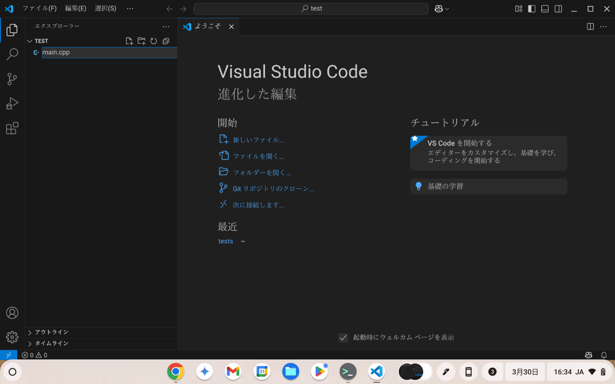Toggle the secondary side bar visibility
Viewport: 615px width, 384px height.
point(558,9)
